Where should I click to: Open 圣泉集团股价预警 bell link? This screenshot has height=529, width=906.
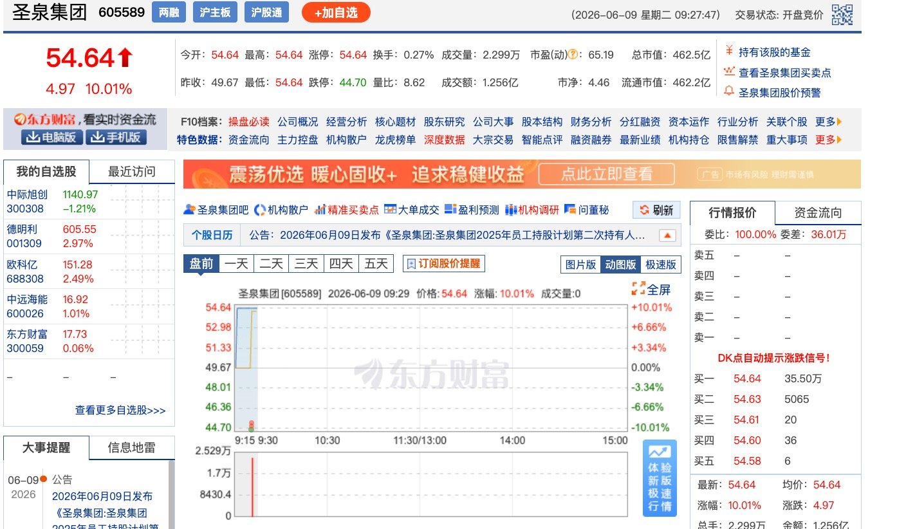coord(779,93)
